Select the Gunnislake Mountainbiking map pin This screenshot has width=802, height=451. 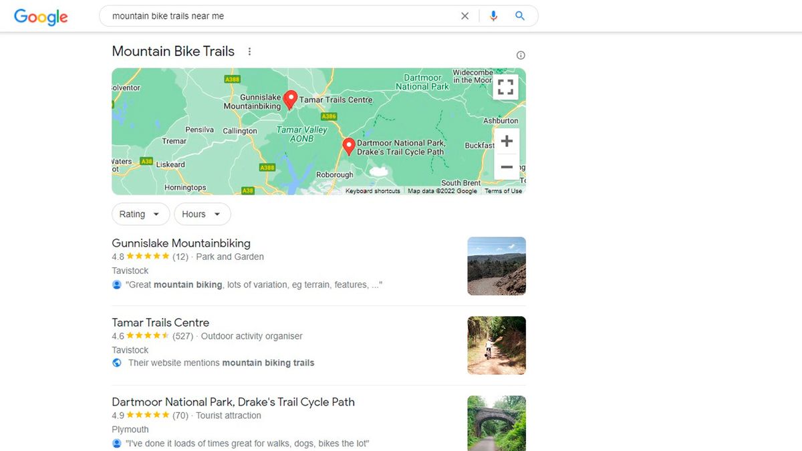click(290, 99)
